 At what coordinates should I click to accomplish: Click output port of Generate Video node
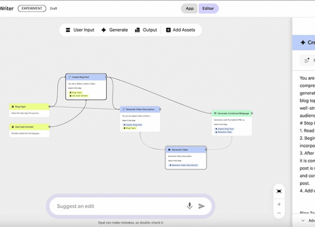coord(206,149)
